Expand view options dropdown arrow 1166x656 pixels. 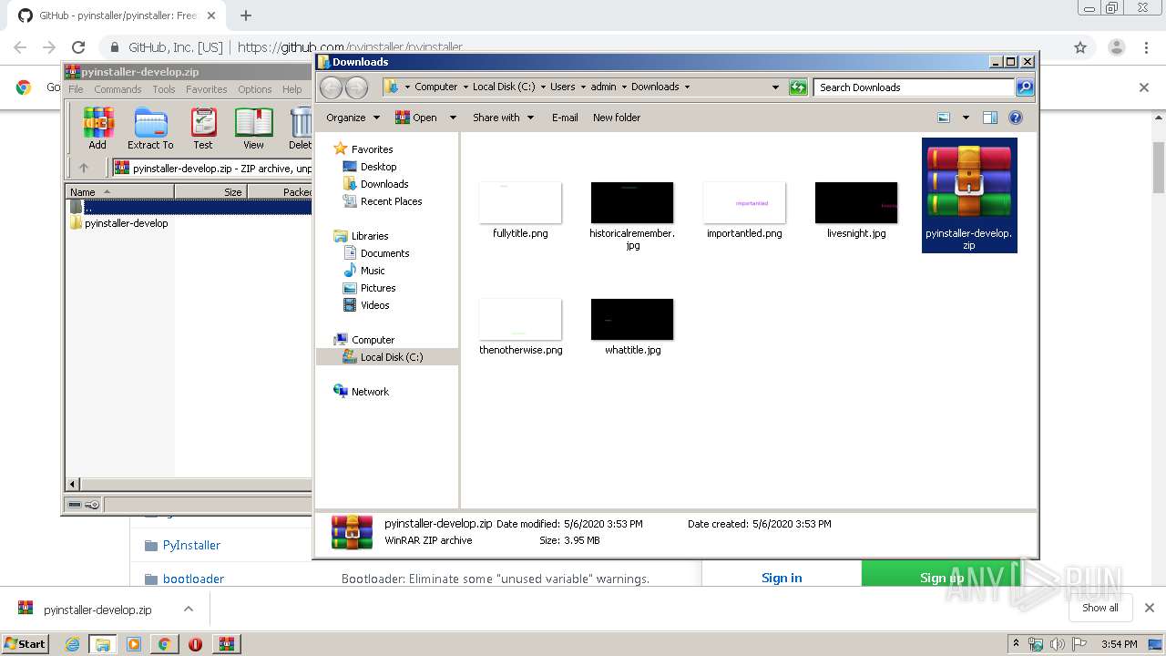[x=966, y=118]
